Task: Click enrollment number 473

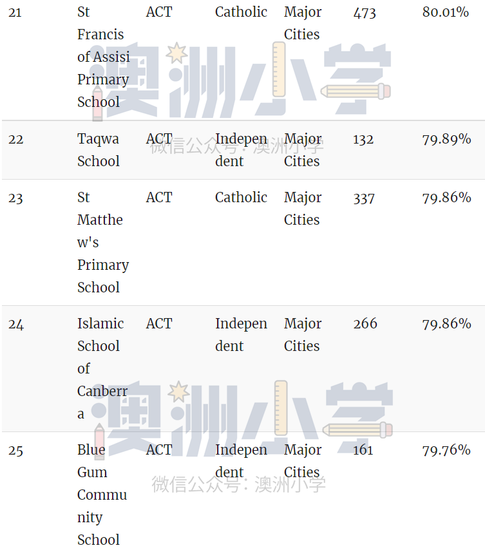Action: click(365, 13)
